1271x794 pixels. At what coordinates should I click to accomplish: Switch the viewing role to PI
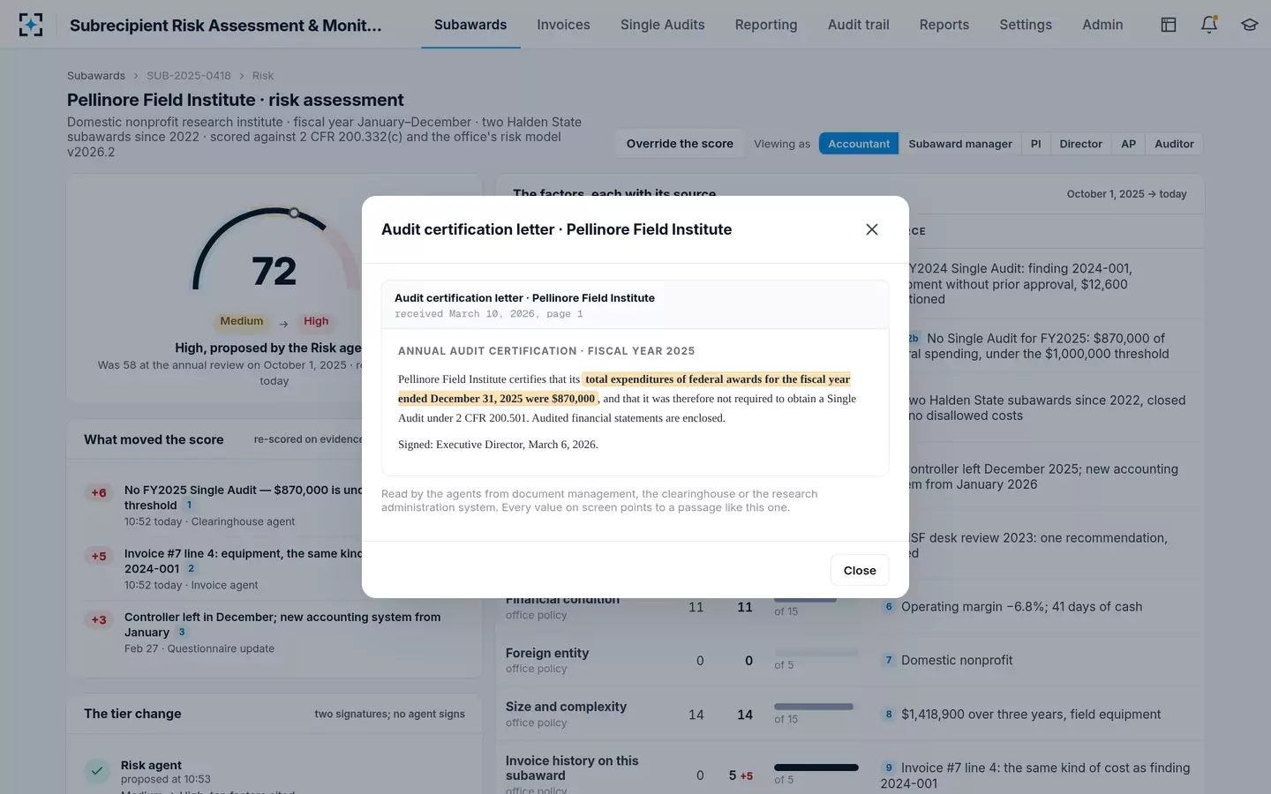click(x=1036, y=144)
